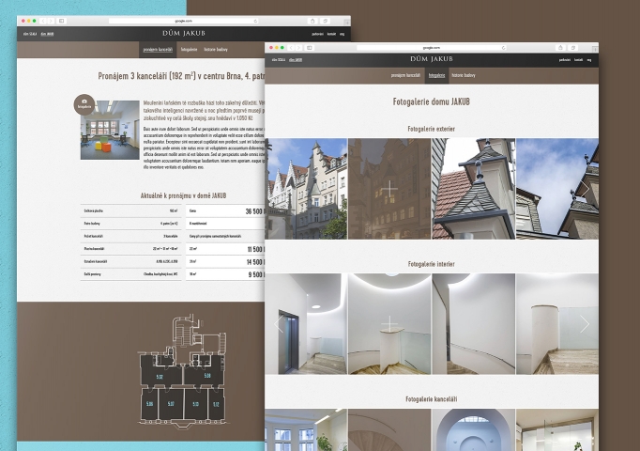Click the Fotogalerie domu JAKUB heading
The width and height of the screenshot is (640, 451).
pyautogui.click(x=432, y=101)
